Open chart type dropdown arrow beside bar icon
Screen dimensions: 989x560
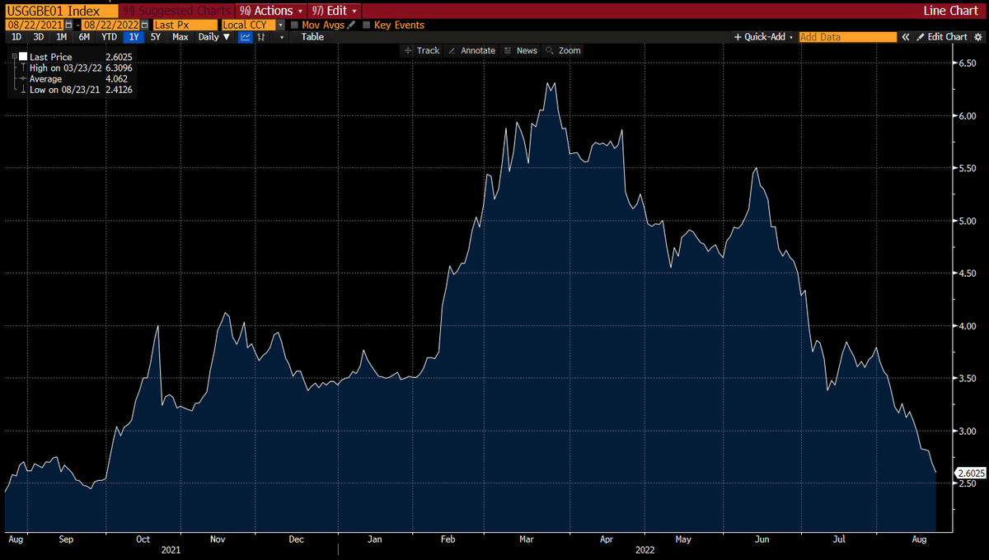[x=282, y=37]
